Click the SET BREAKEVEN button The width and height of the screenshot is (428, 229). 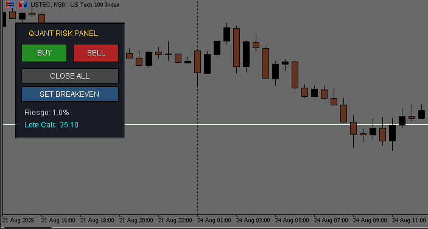70,94
